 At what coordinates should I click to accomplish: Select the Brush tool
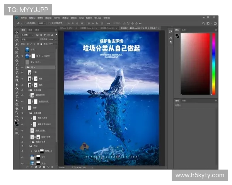pos(17,64)
